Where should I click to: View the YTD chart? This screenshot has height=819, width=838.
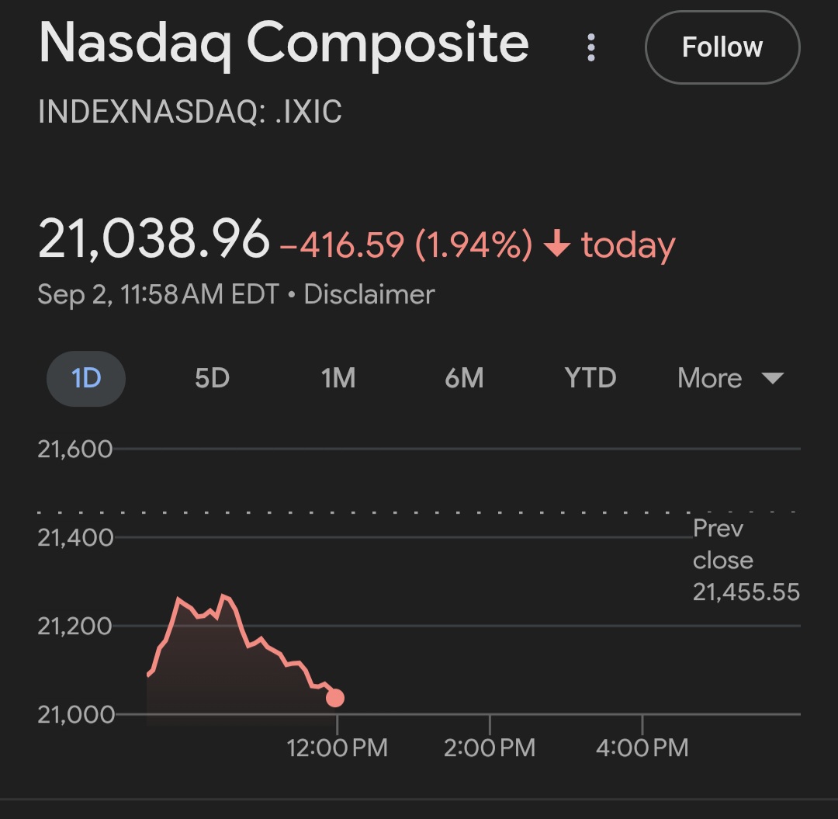(x=590, y=379)
